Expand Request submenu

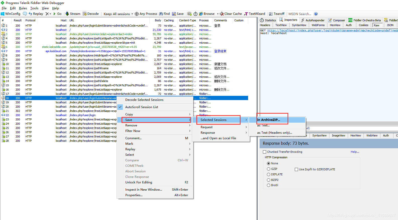[221, 127]
